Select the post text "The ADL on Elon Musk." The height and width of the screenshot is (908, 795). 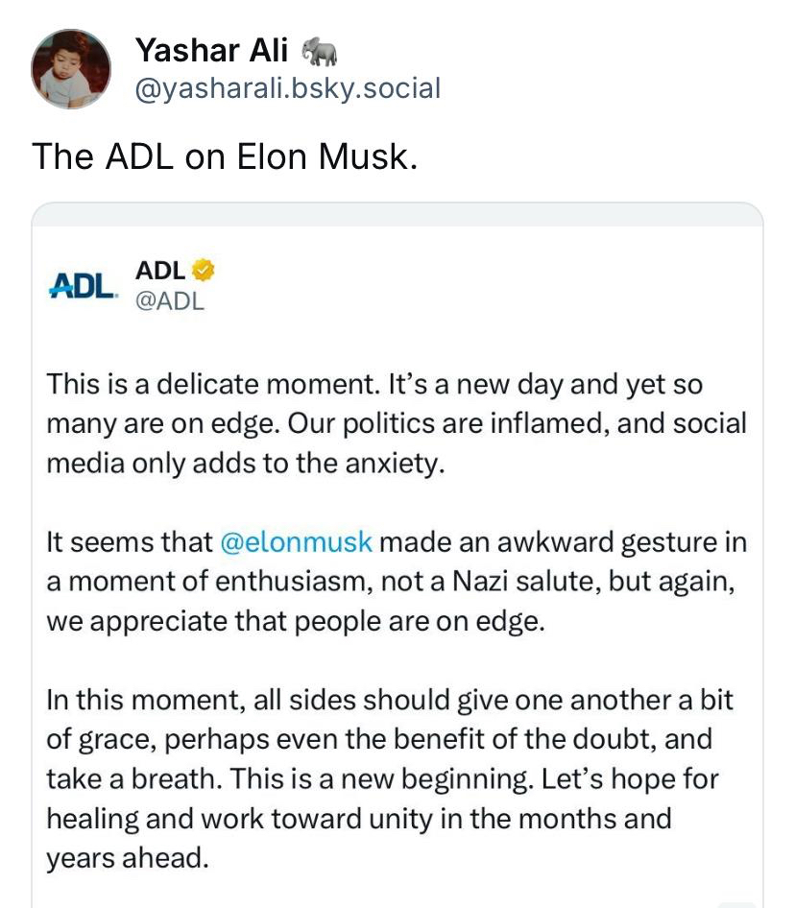tap(225, 156)
